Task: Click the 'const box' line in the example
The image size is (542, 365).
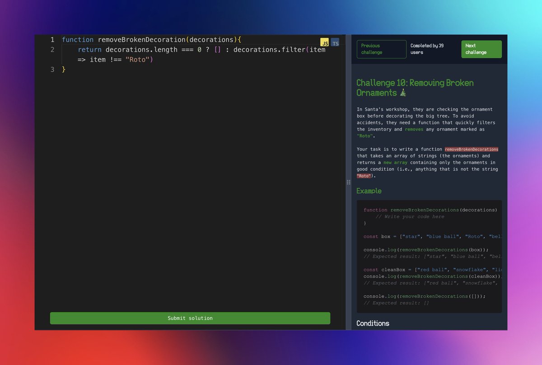Action: 432,236
